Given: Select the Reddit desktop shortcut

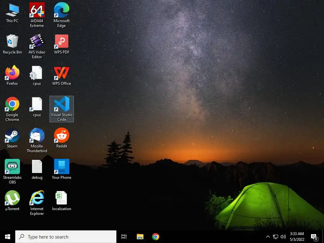Looking at the screenshot, I should pyautogui.click(x=62, y=138).
